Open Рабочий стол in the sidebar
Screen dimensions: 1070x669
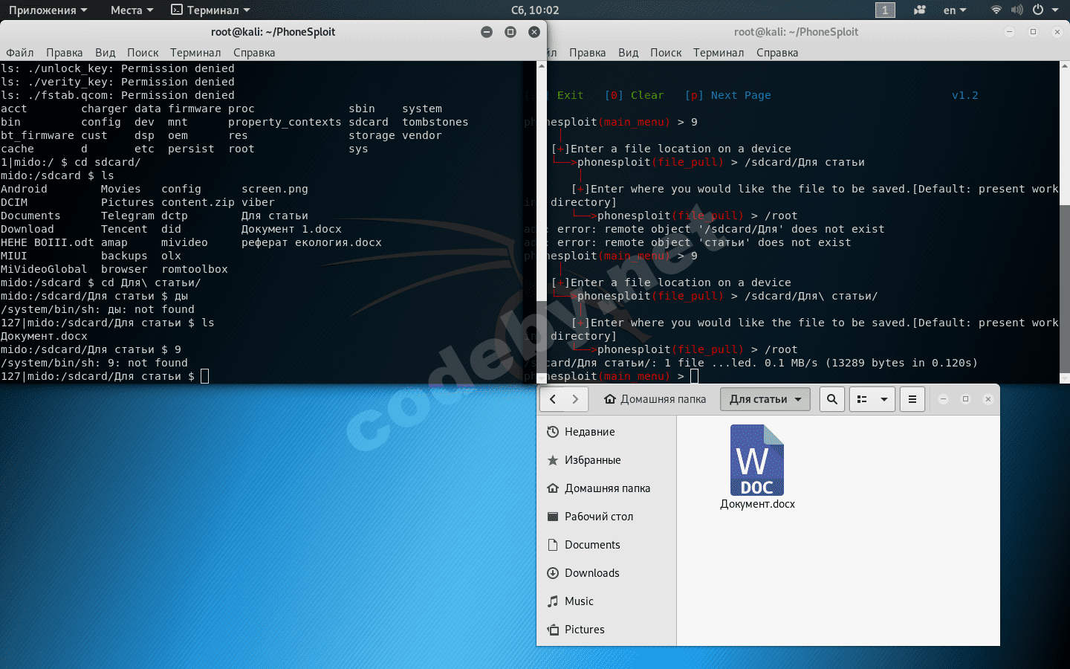pos(606,517)
